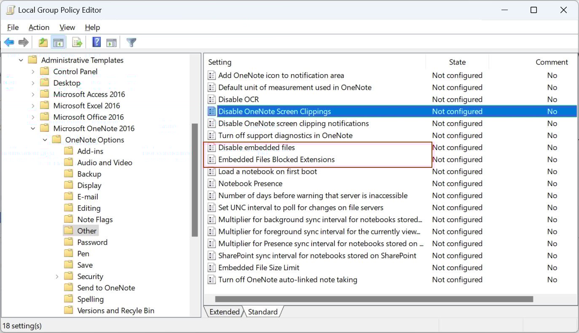Viewport: 579px width, 333px height.
Task: Select the Embedded Files Blocked Extensions setting
Action: 276,160
